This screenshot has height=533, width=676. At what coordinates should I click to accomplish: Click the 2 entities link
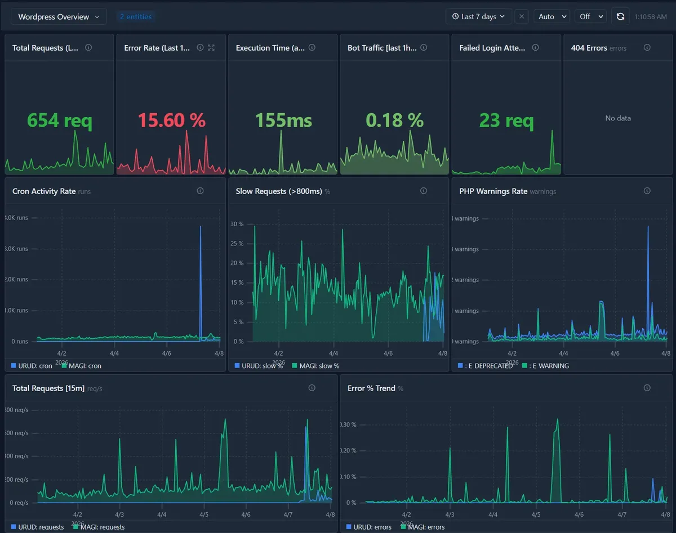point(136,16)
